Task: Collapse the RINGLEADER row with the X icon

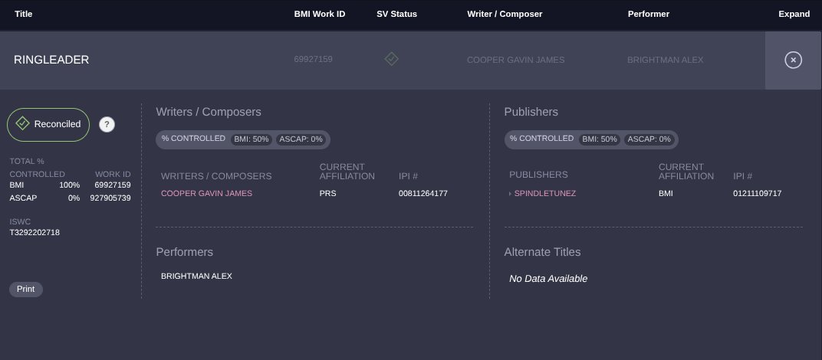Action: (x=793, y=61)
